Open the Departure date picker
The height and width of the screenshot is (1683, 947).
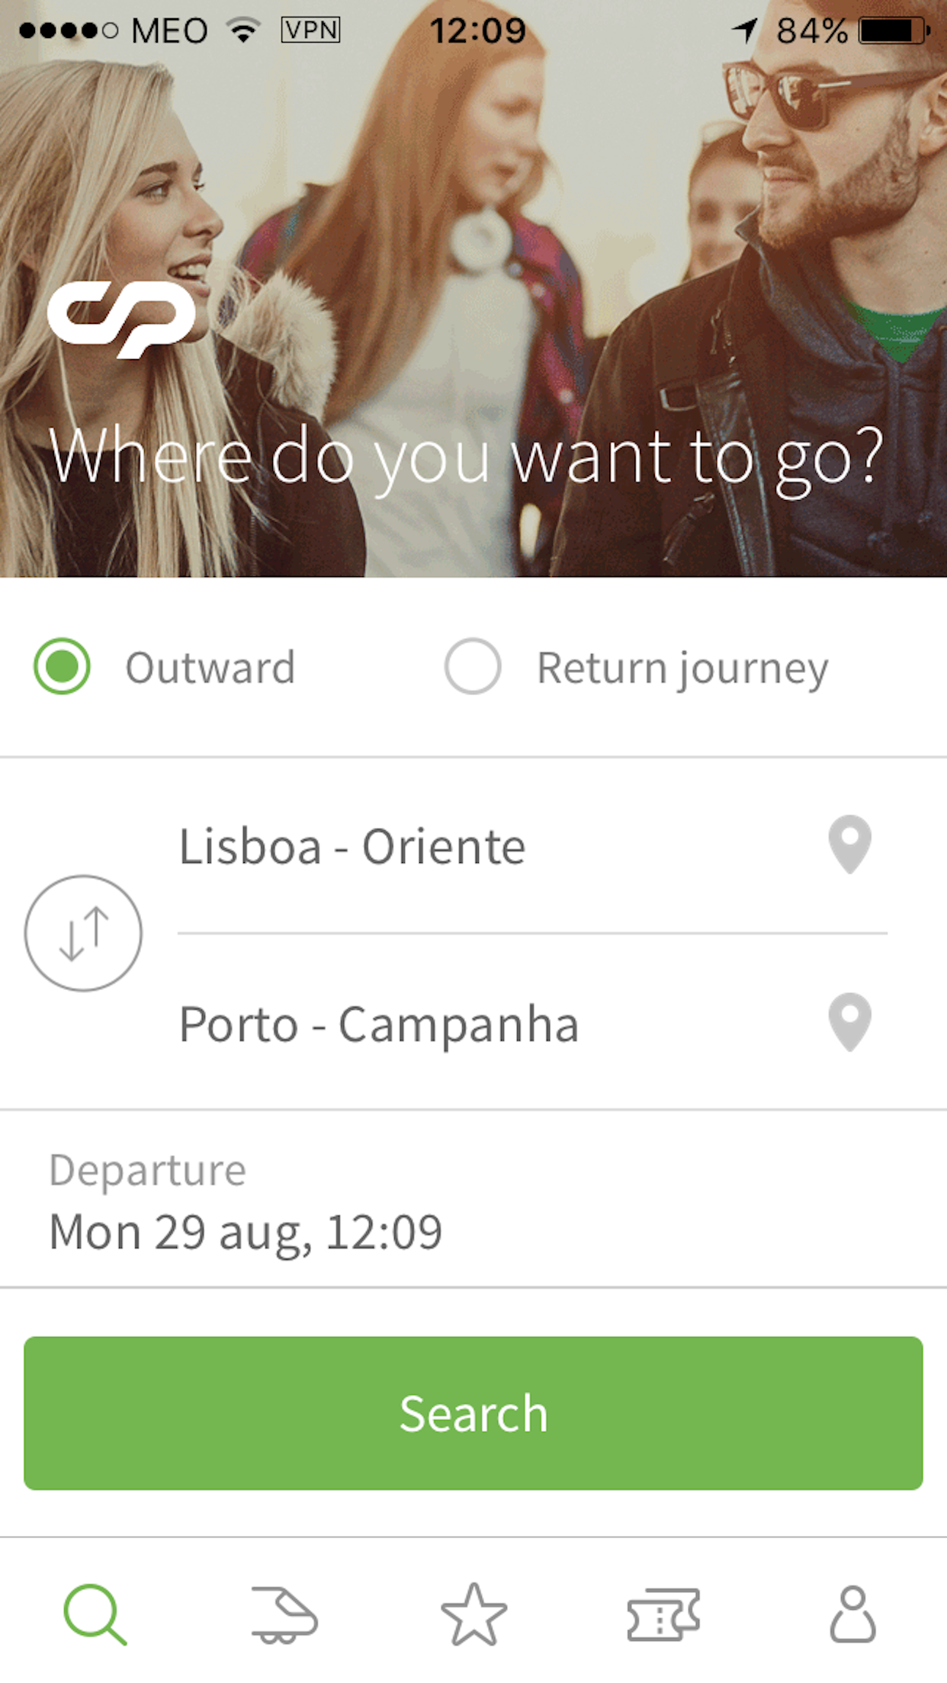point(474,1200)
